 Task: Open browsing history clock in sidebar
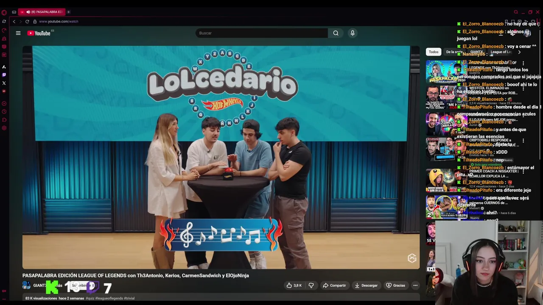4,111
